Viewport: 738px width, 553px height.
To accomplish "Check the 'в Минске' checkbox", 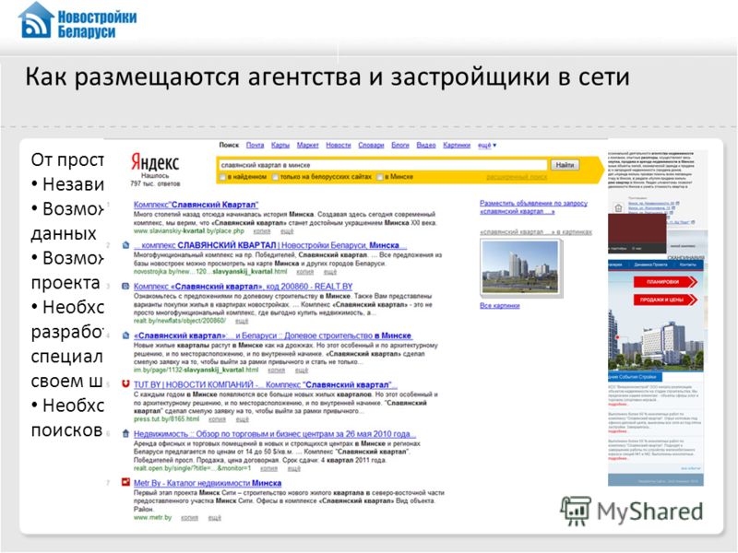I will (379, 177).
